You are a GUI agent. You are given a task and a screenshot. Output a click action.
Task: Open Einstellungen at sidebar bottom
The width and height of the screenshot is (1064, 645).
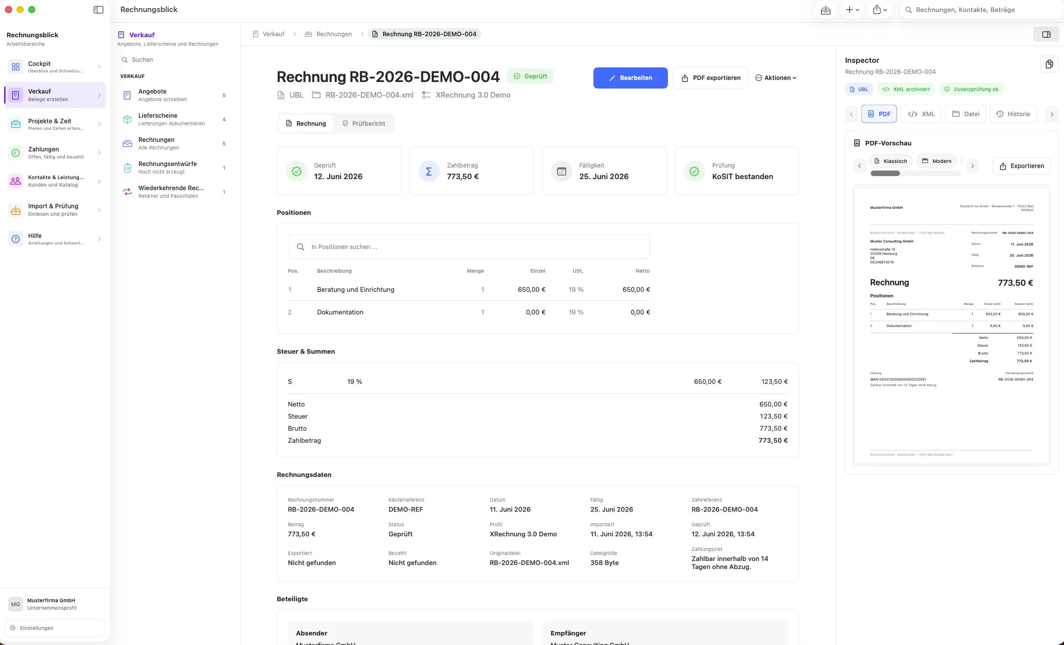(54, 628)
